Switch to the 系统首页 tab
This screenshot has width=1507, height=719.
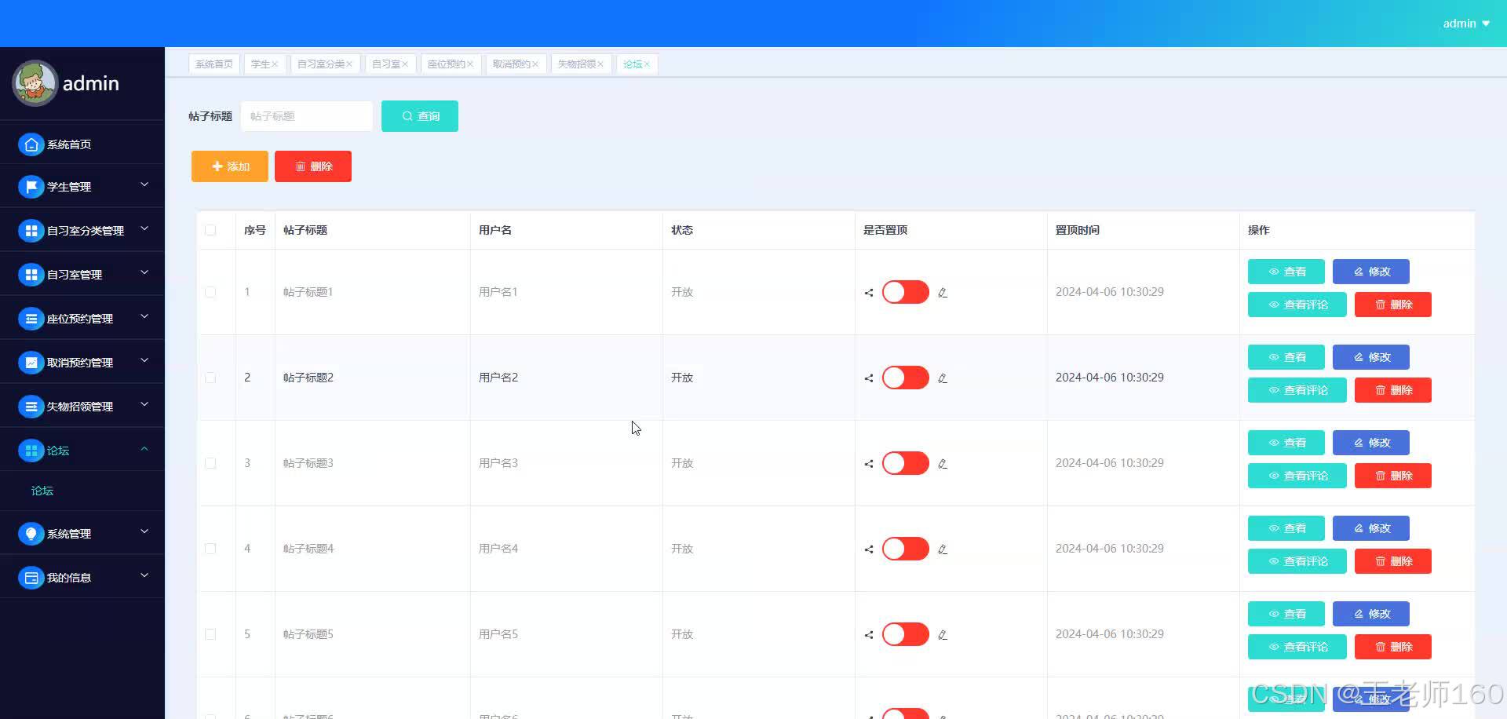(213, 64)
